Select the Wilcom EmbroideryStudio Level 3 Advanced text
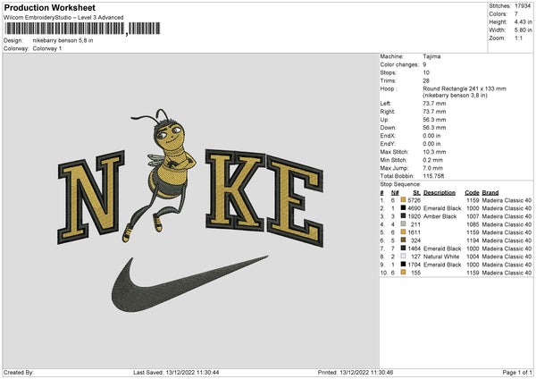 pos(63,18)
